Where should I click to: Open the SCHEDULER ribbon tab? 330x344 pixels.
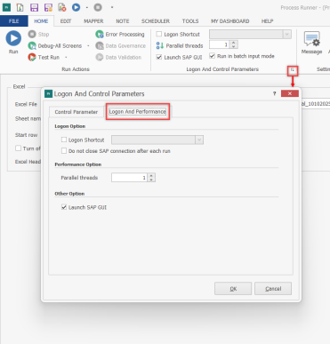coord(156,21)
